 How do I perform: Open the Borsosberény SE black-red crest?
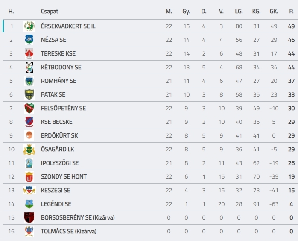[29, 218]
